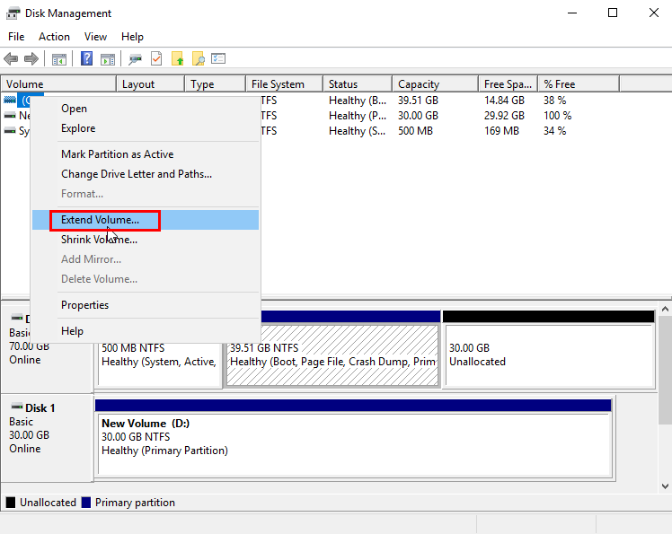
Task: Click the Forward arrow toolbar icon
Action: (x=31, y=58)
